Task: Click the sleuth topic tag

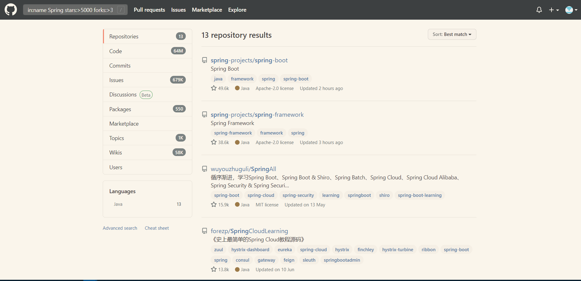Action: (309, 260)
